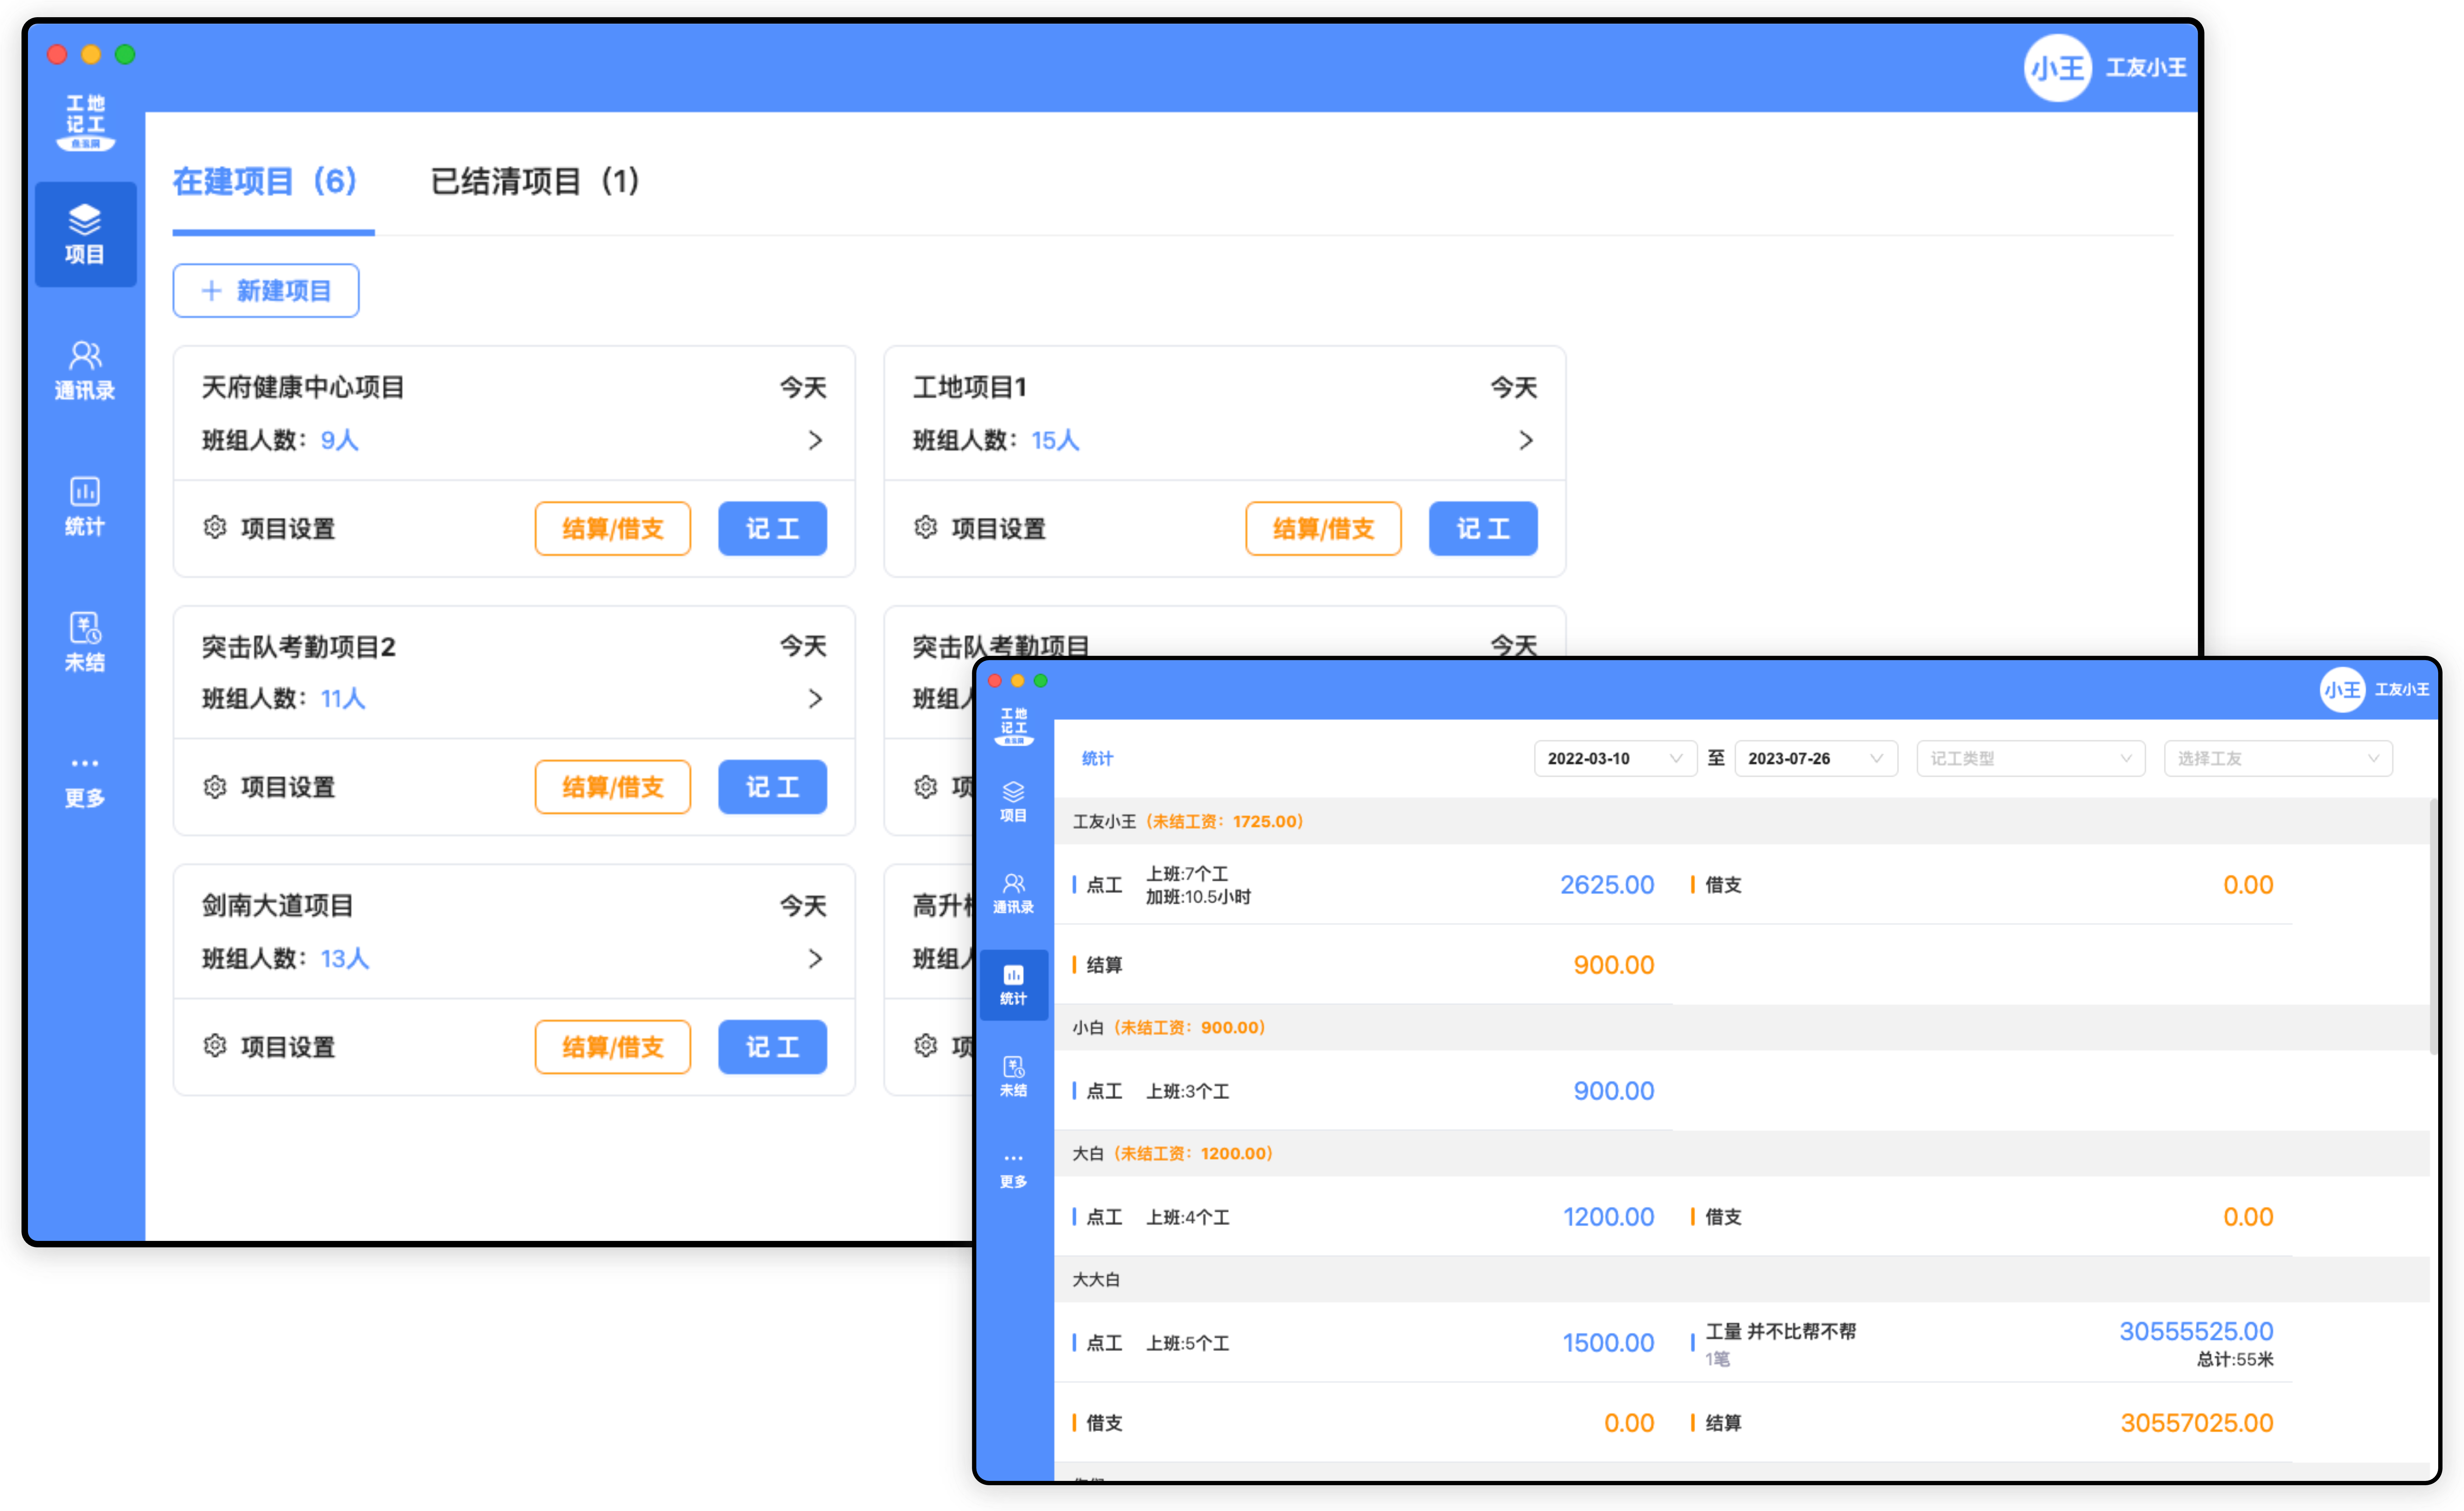Open 统计 in the back window sidebar
This screenshot has height=1511, width=2464.
click(85, 507)
